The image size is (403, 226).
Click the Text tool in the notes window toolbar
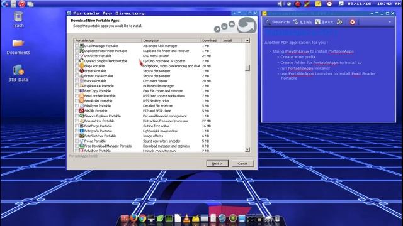[324, 22]
